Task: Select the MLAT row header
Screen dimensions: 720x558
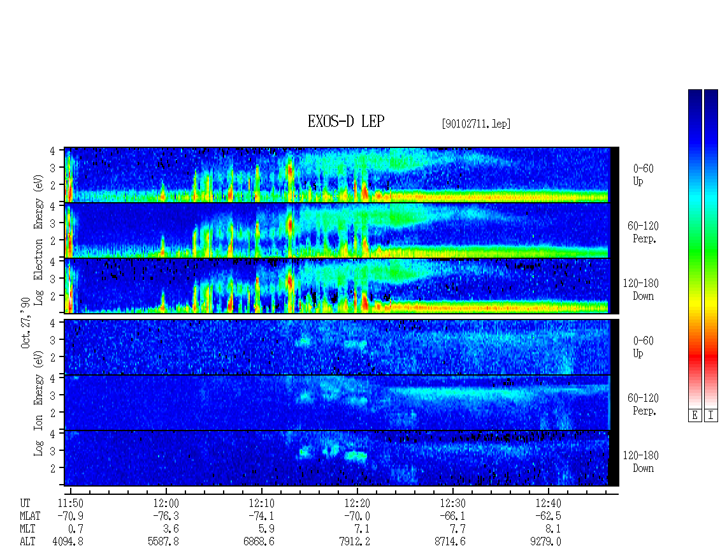Action: point(30,516)
